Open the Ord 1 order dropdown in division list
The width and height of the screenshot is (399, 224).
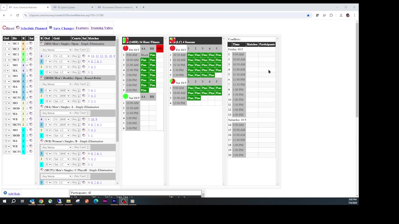click(7, 44)
